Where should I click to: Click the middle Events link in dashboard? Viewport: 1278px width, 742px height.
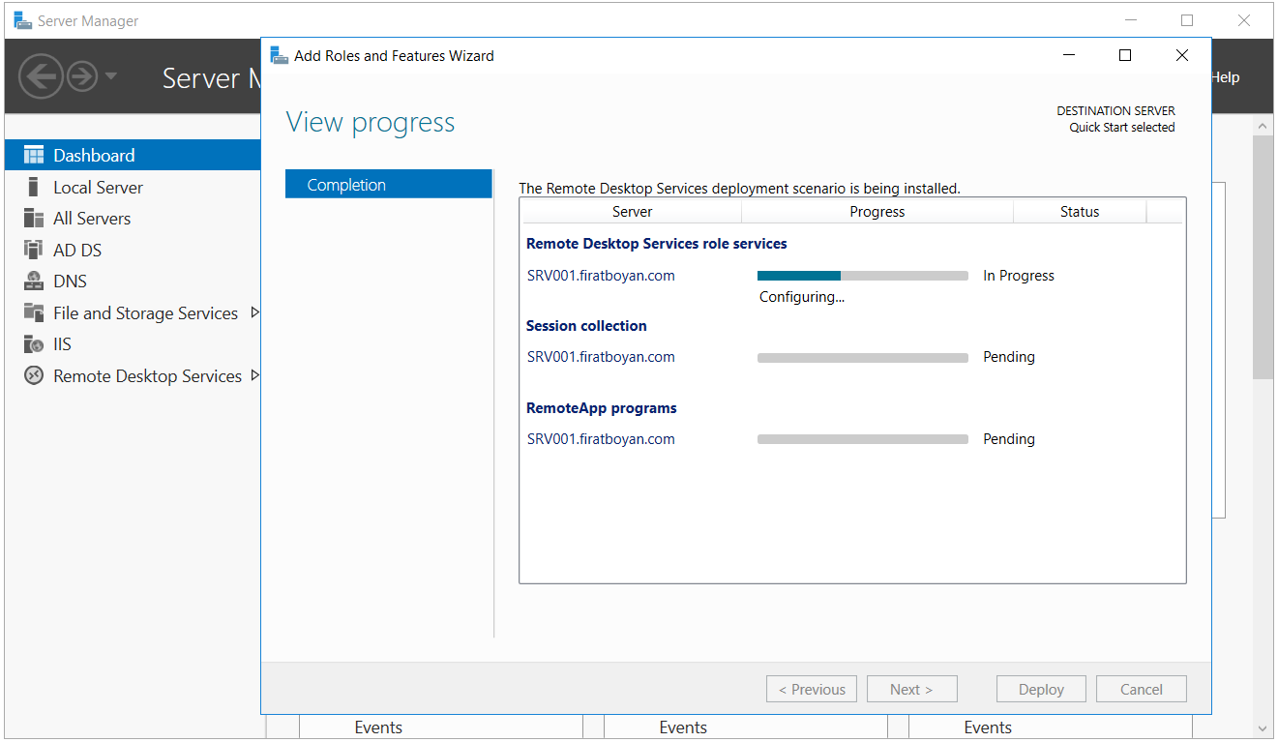pyautogui.click(x=683, y=727)
